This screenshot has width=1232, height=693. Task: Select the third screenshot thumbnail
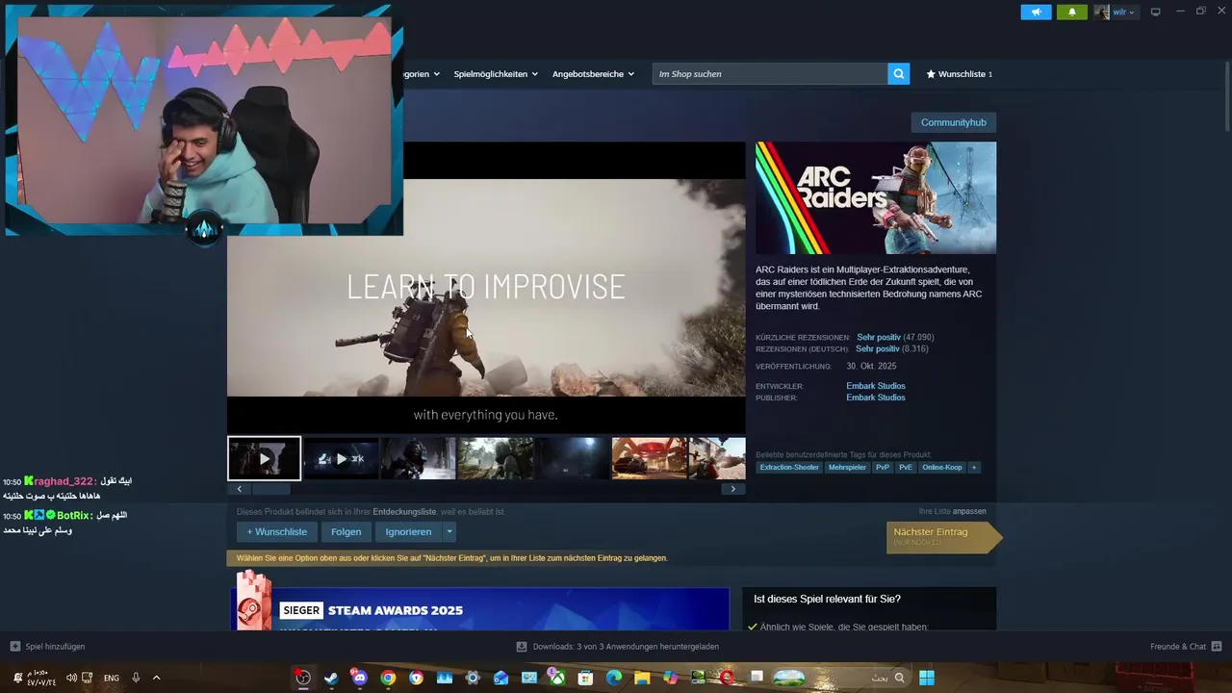pyautogui.click(x=418, y=458)
